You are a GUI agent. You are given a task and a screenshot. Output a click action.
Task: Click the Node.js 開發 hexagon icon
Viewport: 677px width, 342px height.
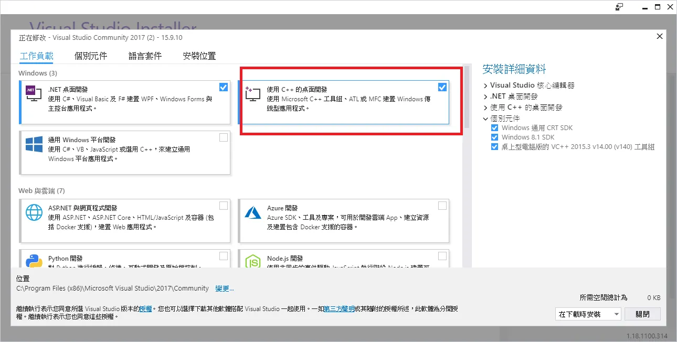point(253,261)
